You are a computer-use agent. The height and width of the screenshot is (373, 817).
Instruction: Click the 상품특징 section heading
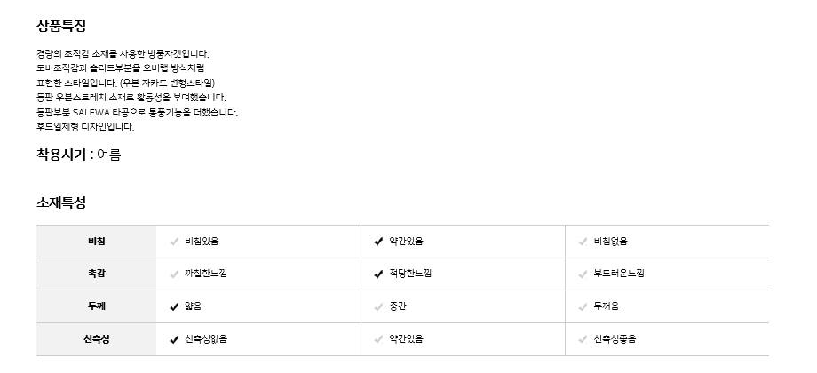[x=61, y=27]
